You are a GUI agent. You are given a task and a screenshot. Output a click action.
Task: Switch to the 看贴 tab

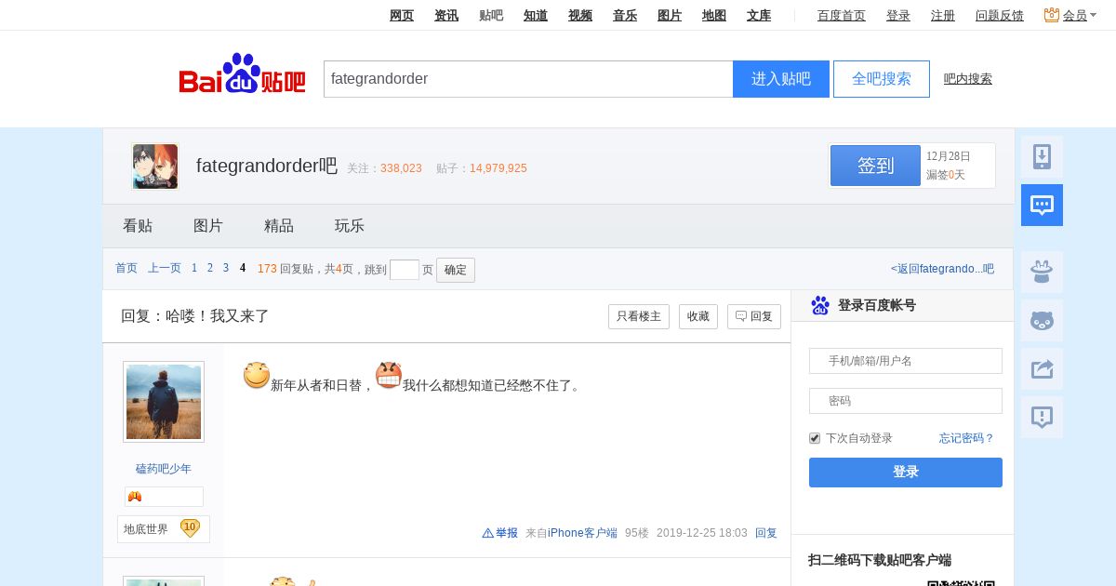coord(138,226)
